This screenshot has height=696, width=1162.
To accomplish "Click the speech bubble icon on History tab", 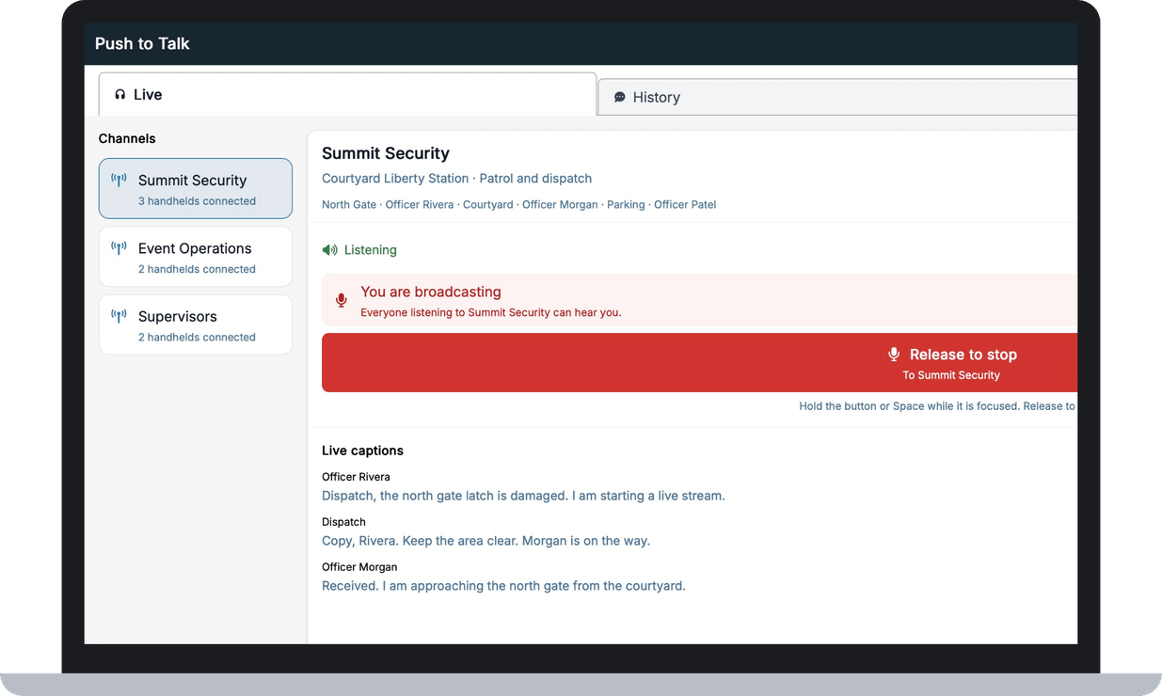I will [620, 97].
